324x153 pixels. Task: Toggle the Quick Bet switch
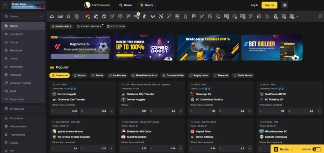pos(316,149)
